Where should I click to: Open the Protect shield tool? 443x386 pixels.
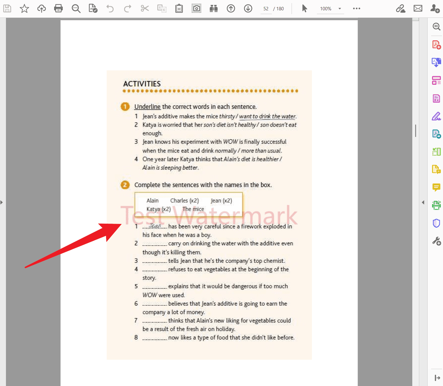click(436, 223)
